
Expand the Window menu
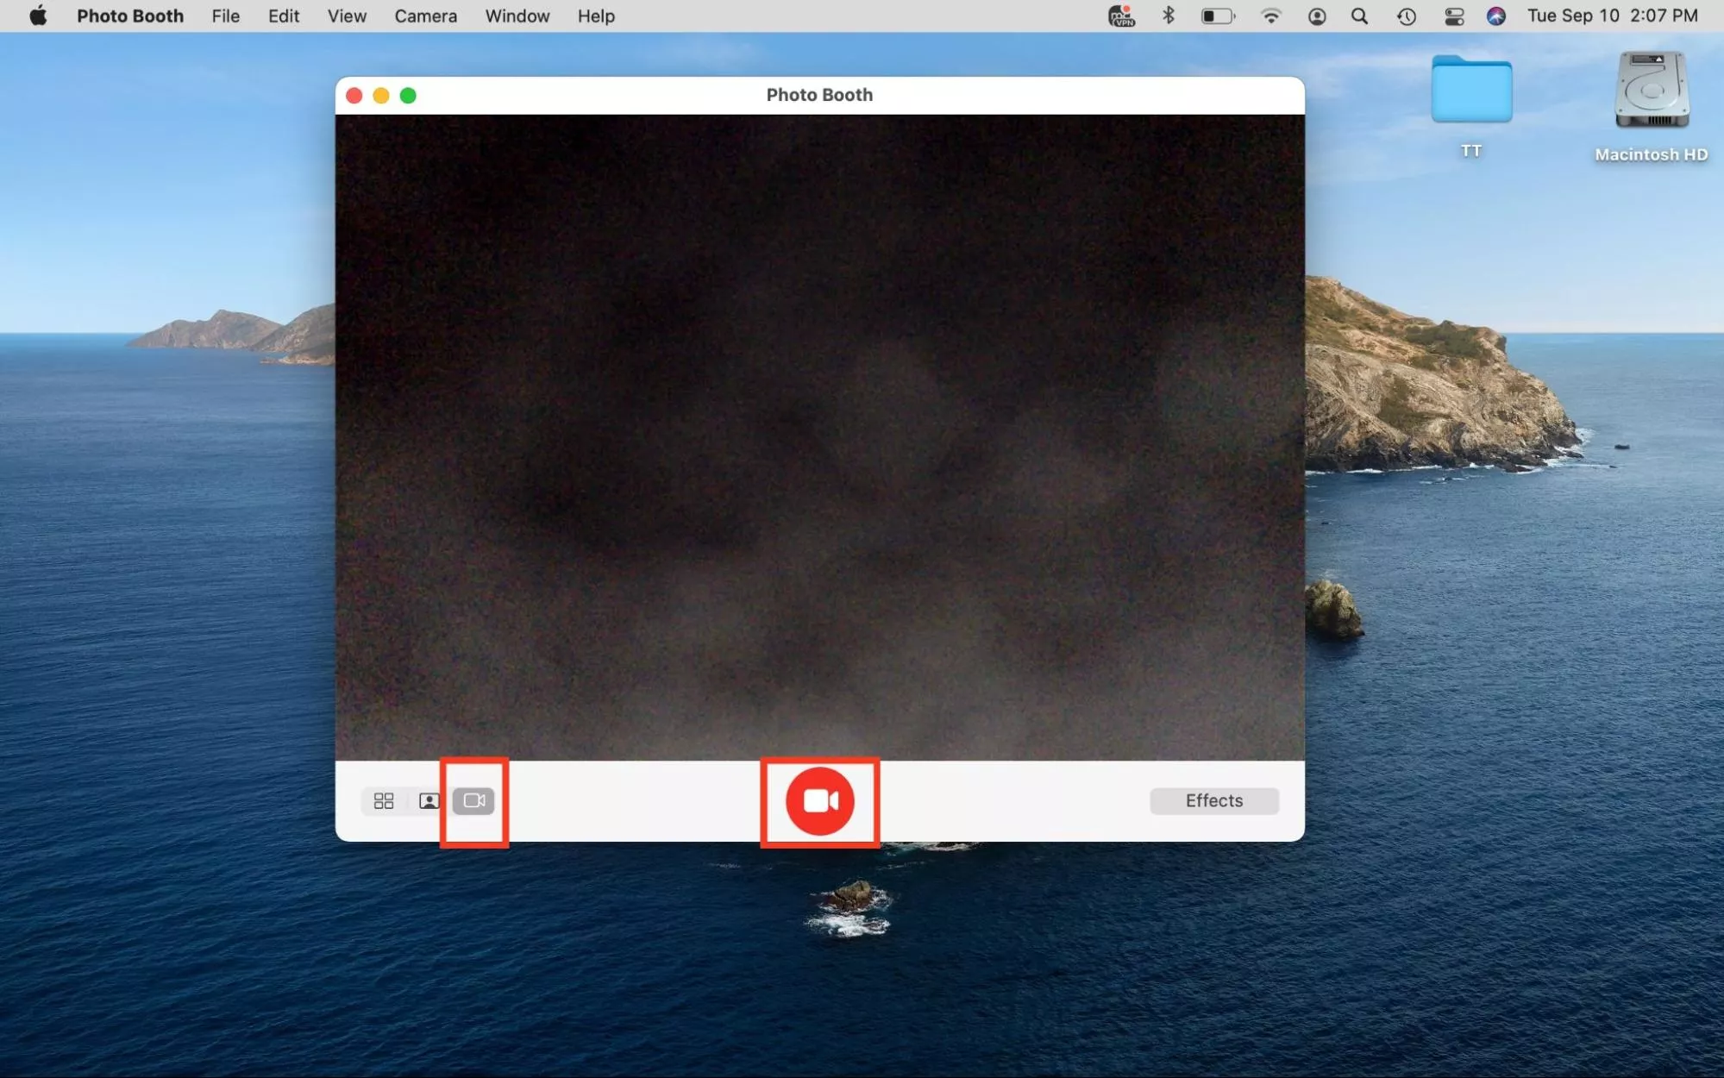pyautogui.click(x=517, y=16)
